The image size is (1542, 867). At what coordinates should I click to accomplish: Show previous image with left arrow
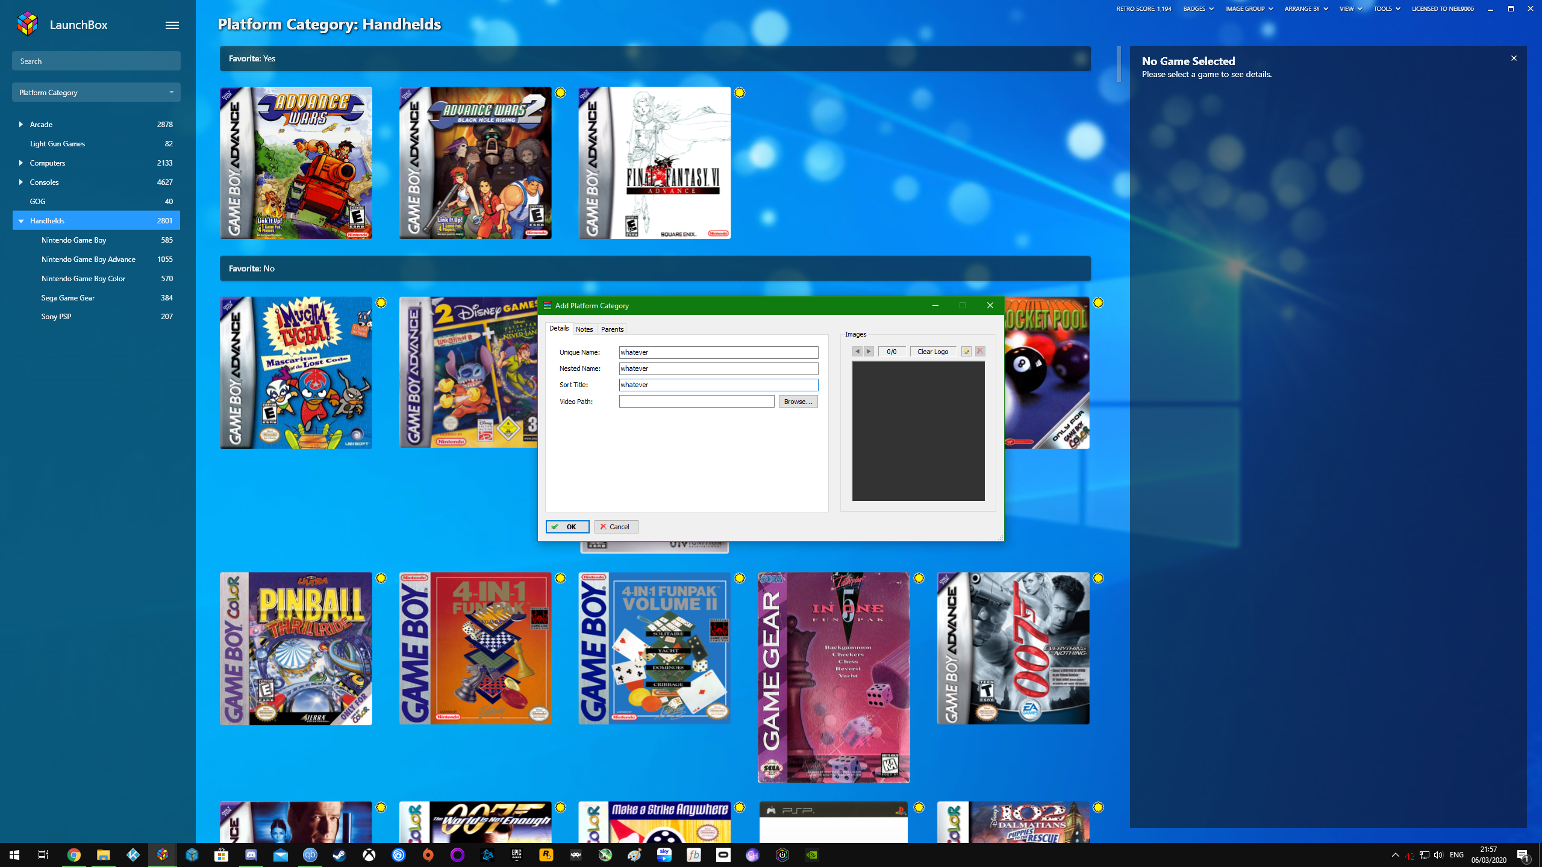pyautogui.click(x=857, y=352)
